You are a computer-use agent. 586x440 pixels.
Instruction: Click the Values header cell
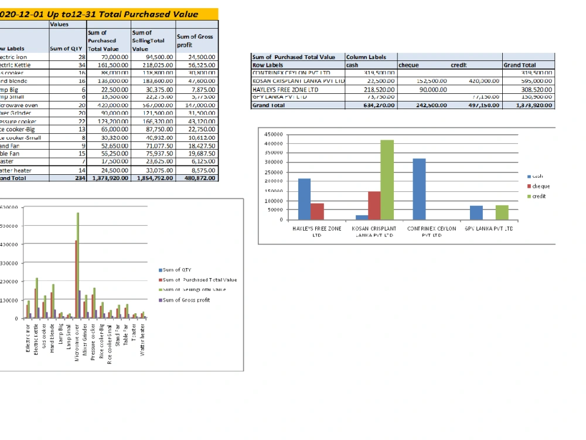click(67, 24)
